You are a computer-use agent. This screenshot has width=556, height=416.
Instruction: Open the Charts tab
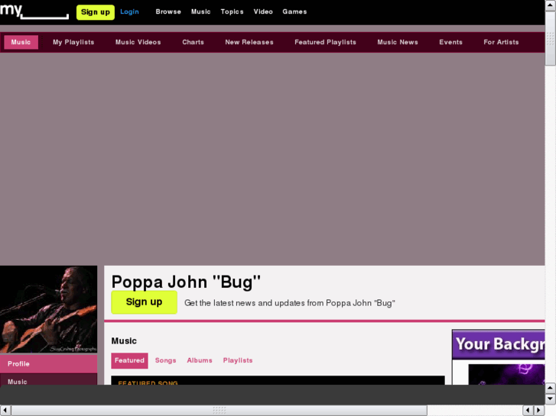pos(193,42)
